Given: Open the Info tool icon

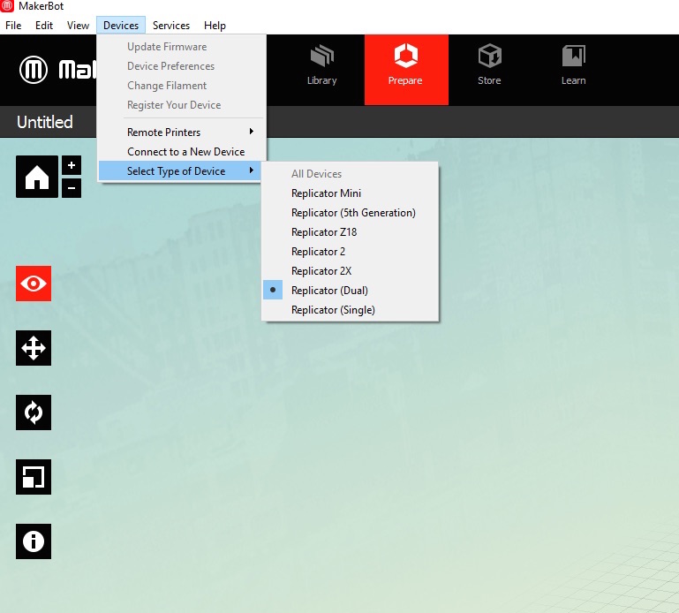Looking at the screenshot, I should 34,541.
